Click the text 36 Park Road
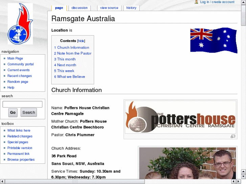Screen dimensions: 246x184 (64, 156)
